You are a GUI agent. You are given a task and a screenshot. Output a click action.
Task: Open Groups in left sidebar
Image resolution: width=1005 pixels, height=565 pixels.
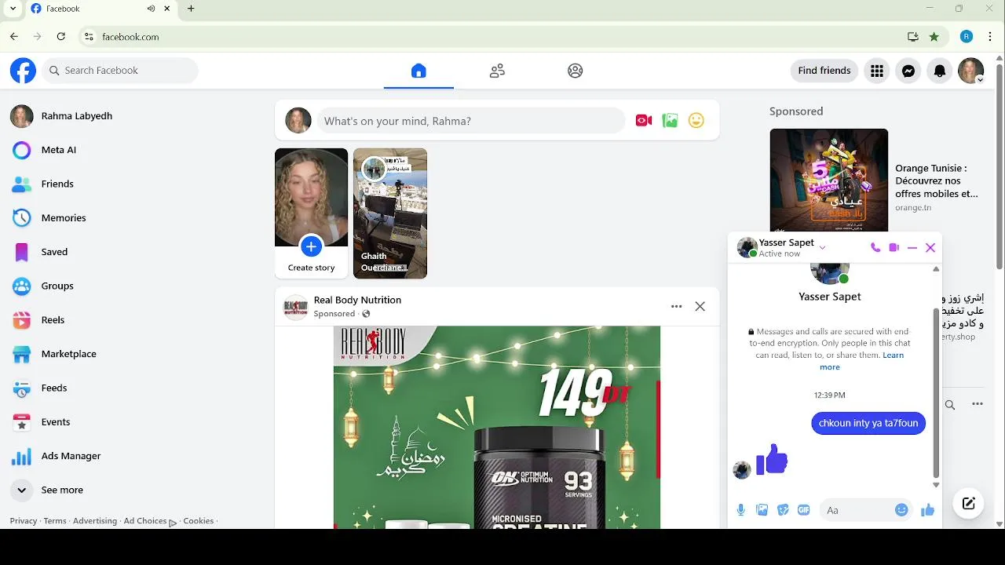tap(57, 286)
